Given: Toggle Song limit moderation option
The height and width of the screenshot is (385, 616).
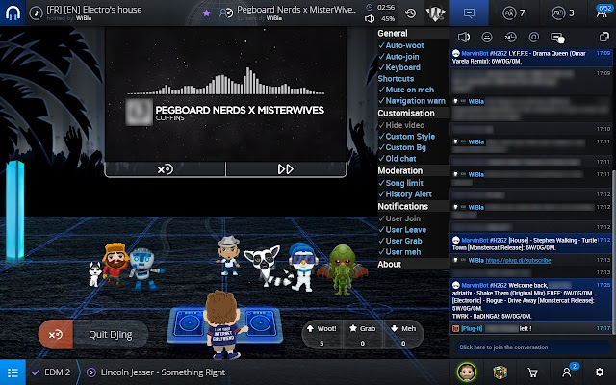Looking at the screenshot, I should [x=400, y=183].
